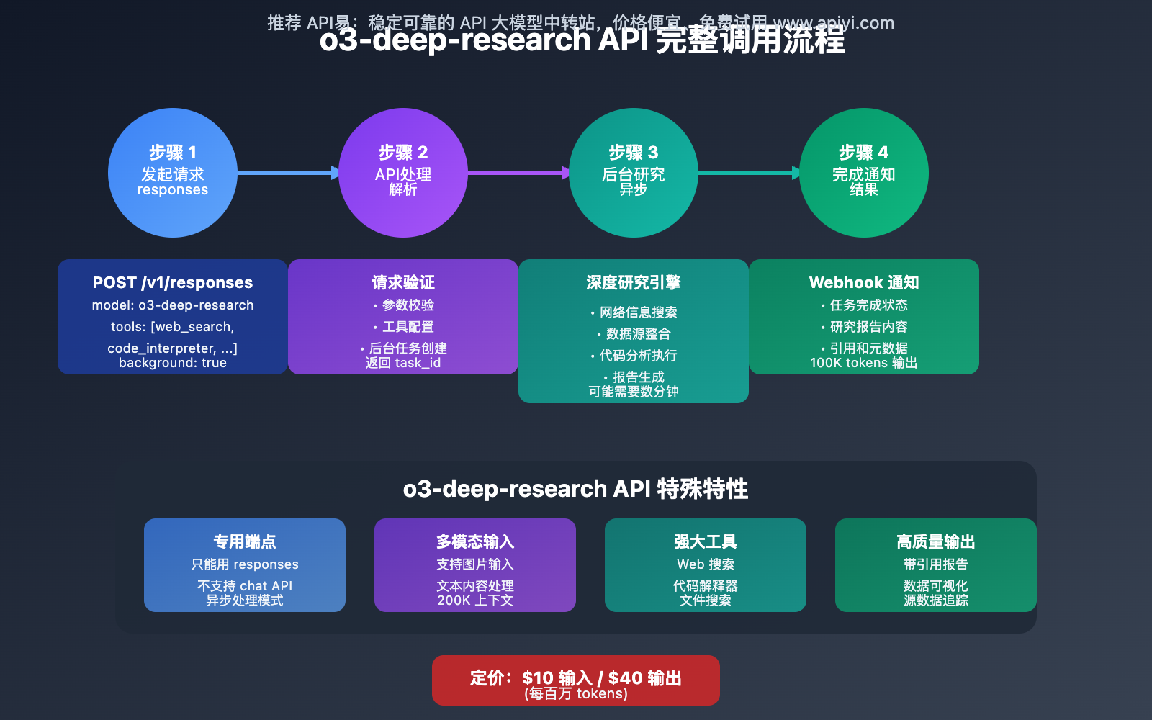This screenshot has width=1152, height=720.
Task: Click the main title o3-deep-research API 完整调用流程
Action: pos(582,40)
